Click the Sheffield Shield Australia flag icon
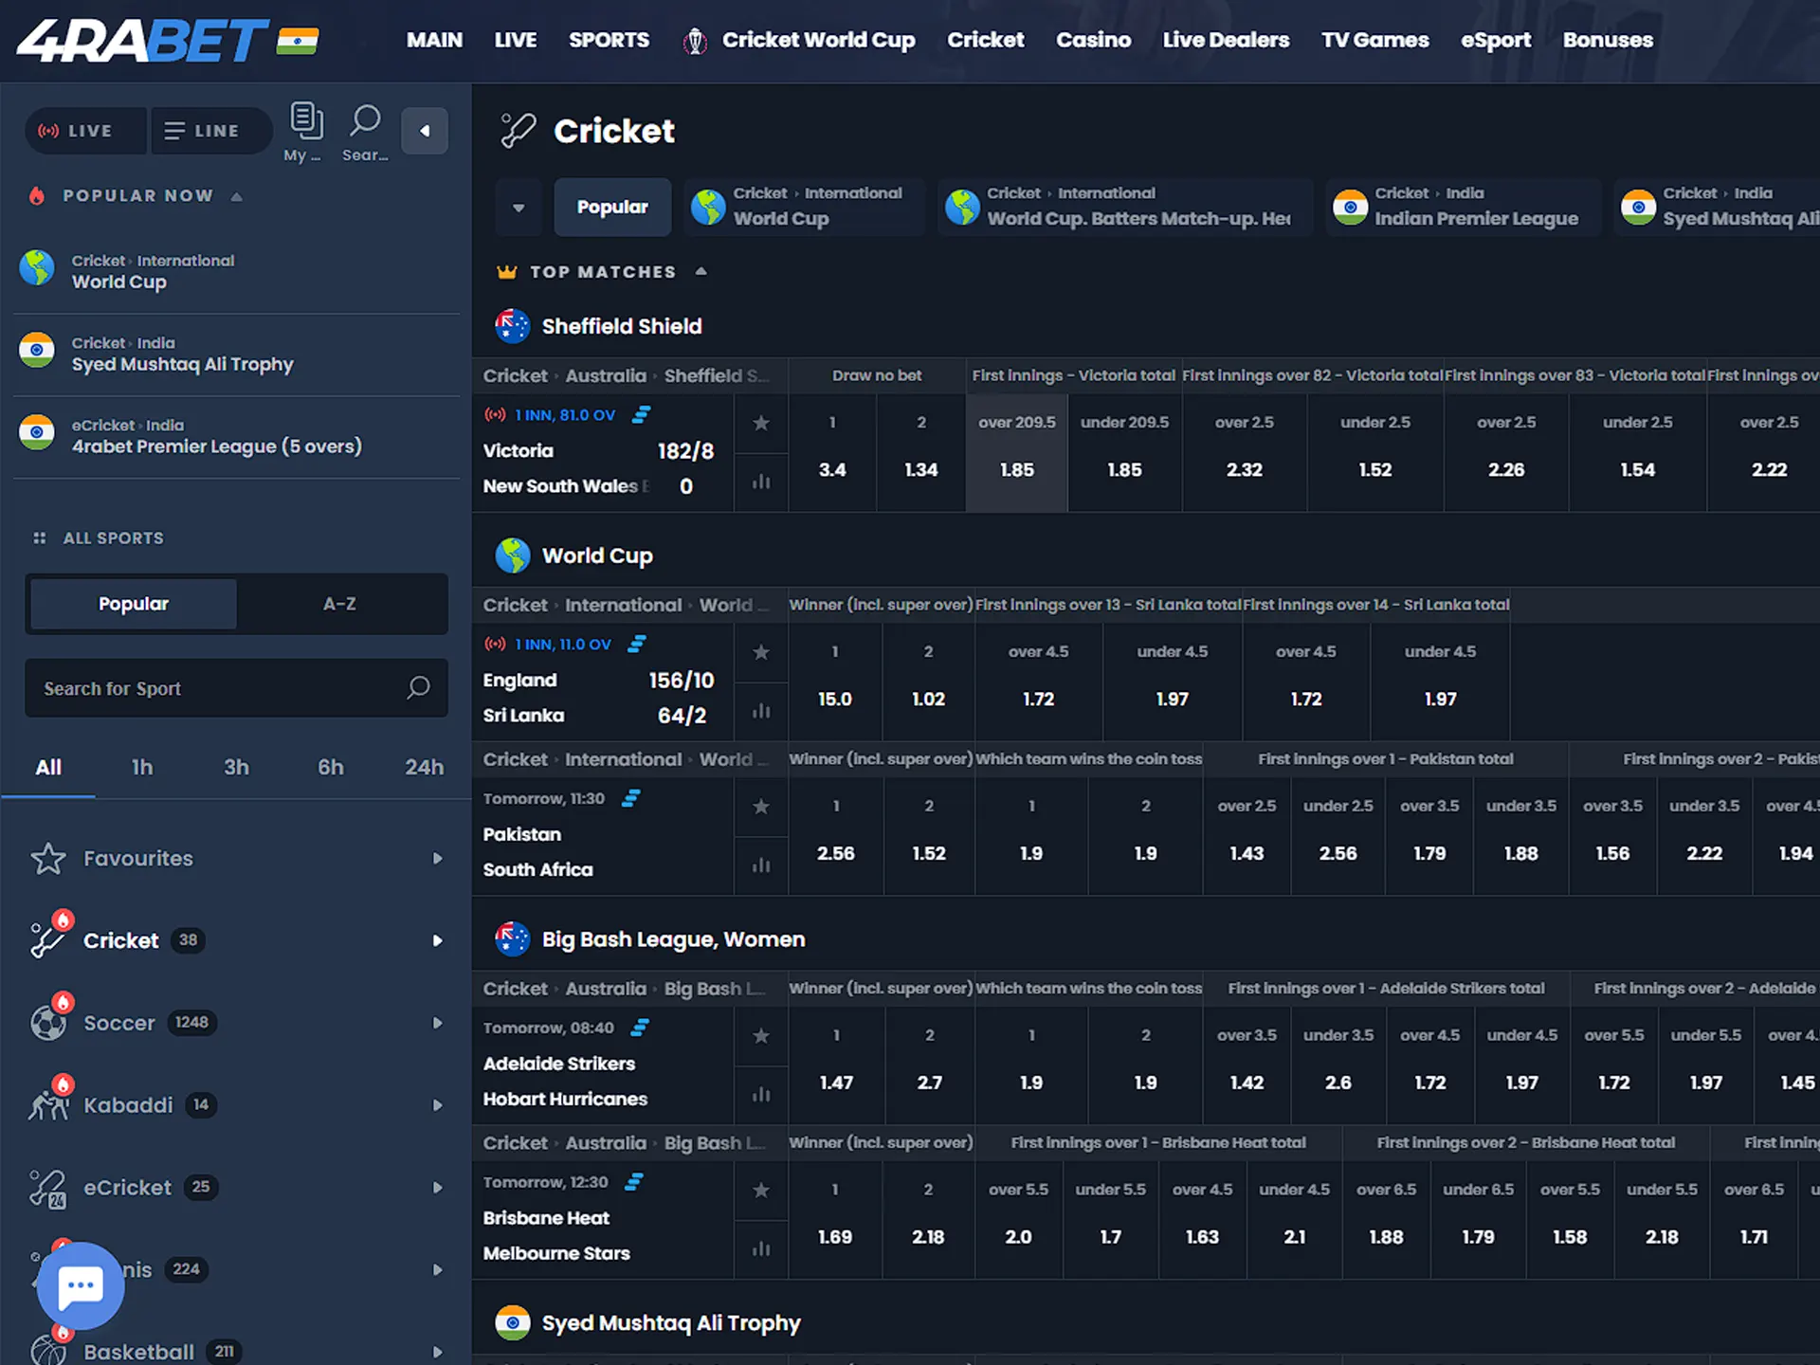 click(x=513, y=326)
